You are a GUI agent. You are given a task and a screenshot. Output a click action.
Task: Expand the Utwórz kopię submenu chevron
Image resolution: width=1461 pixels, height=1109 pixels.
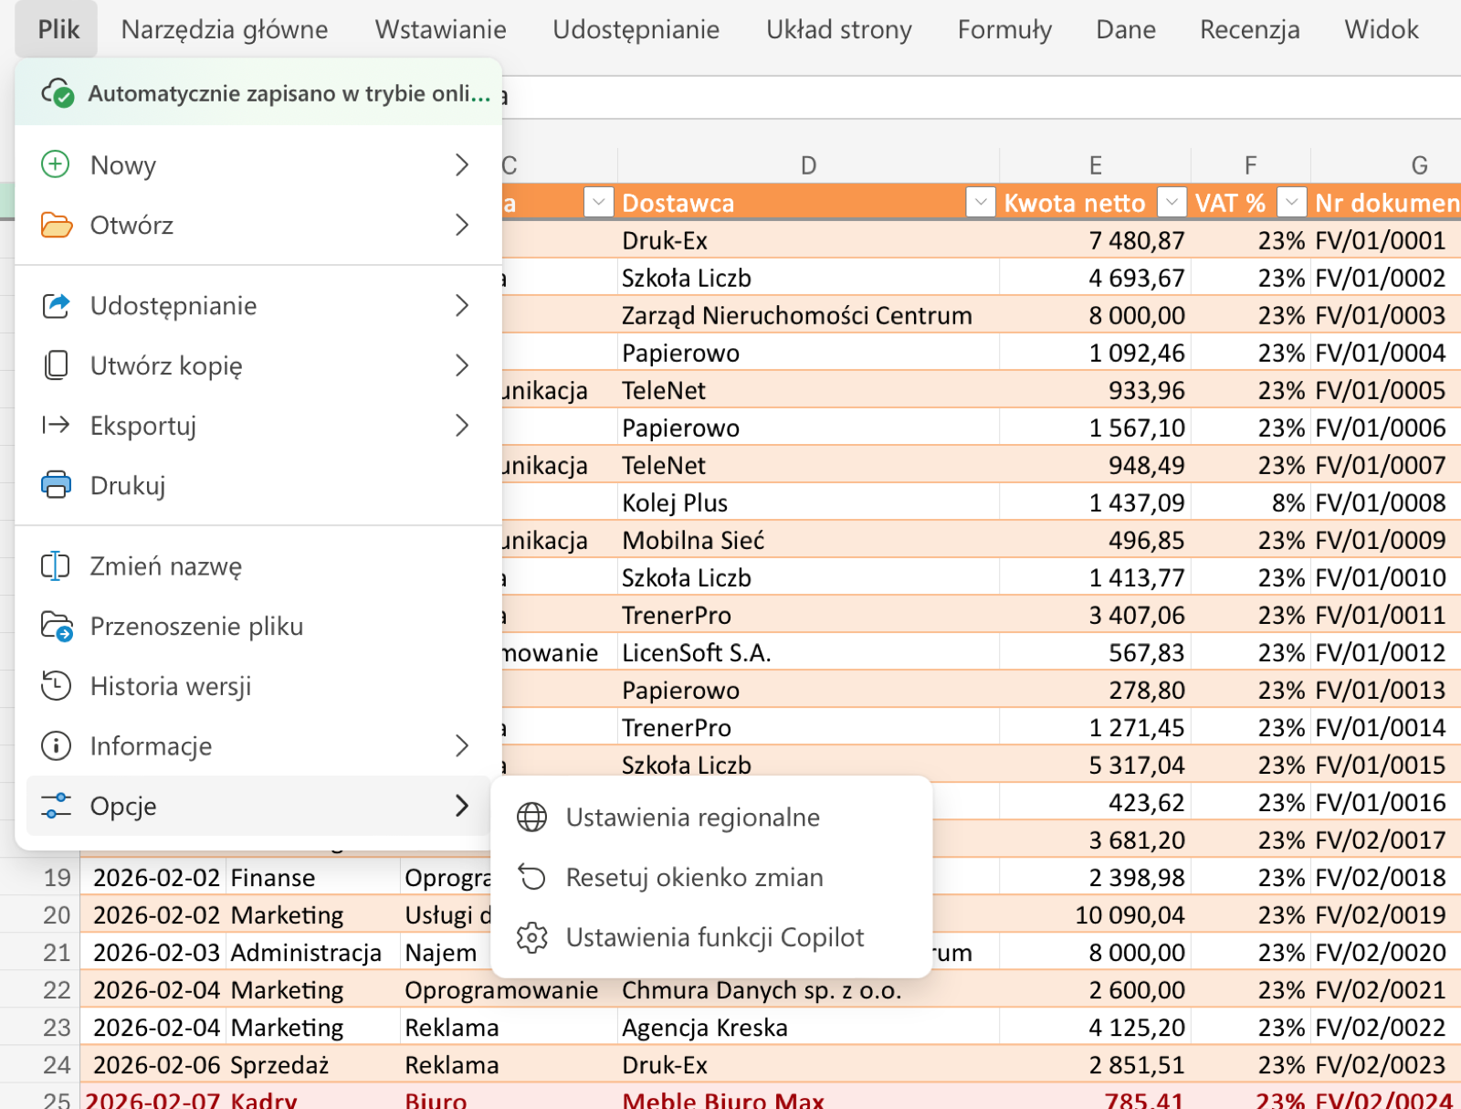tap(462, 365)
